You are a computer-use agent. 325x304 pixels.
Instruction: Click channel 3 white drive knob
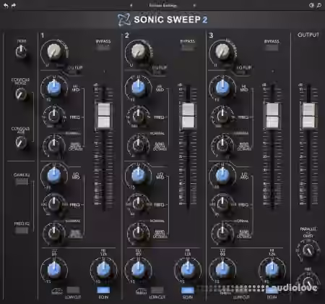click(x=222, y=51)
